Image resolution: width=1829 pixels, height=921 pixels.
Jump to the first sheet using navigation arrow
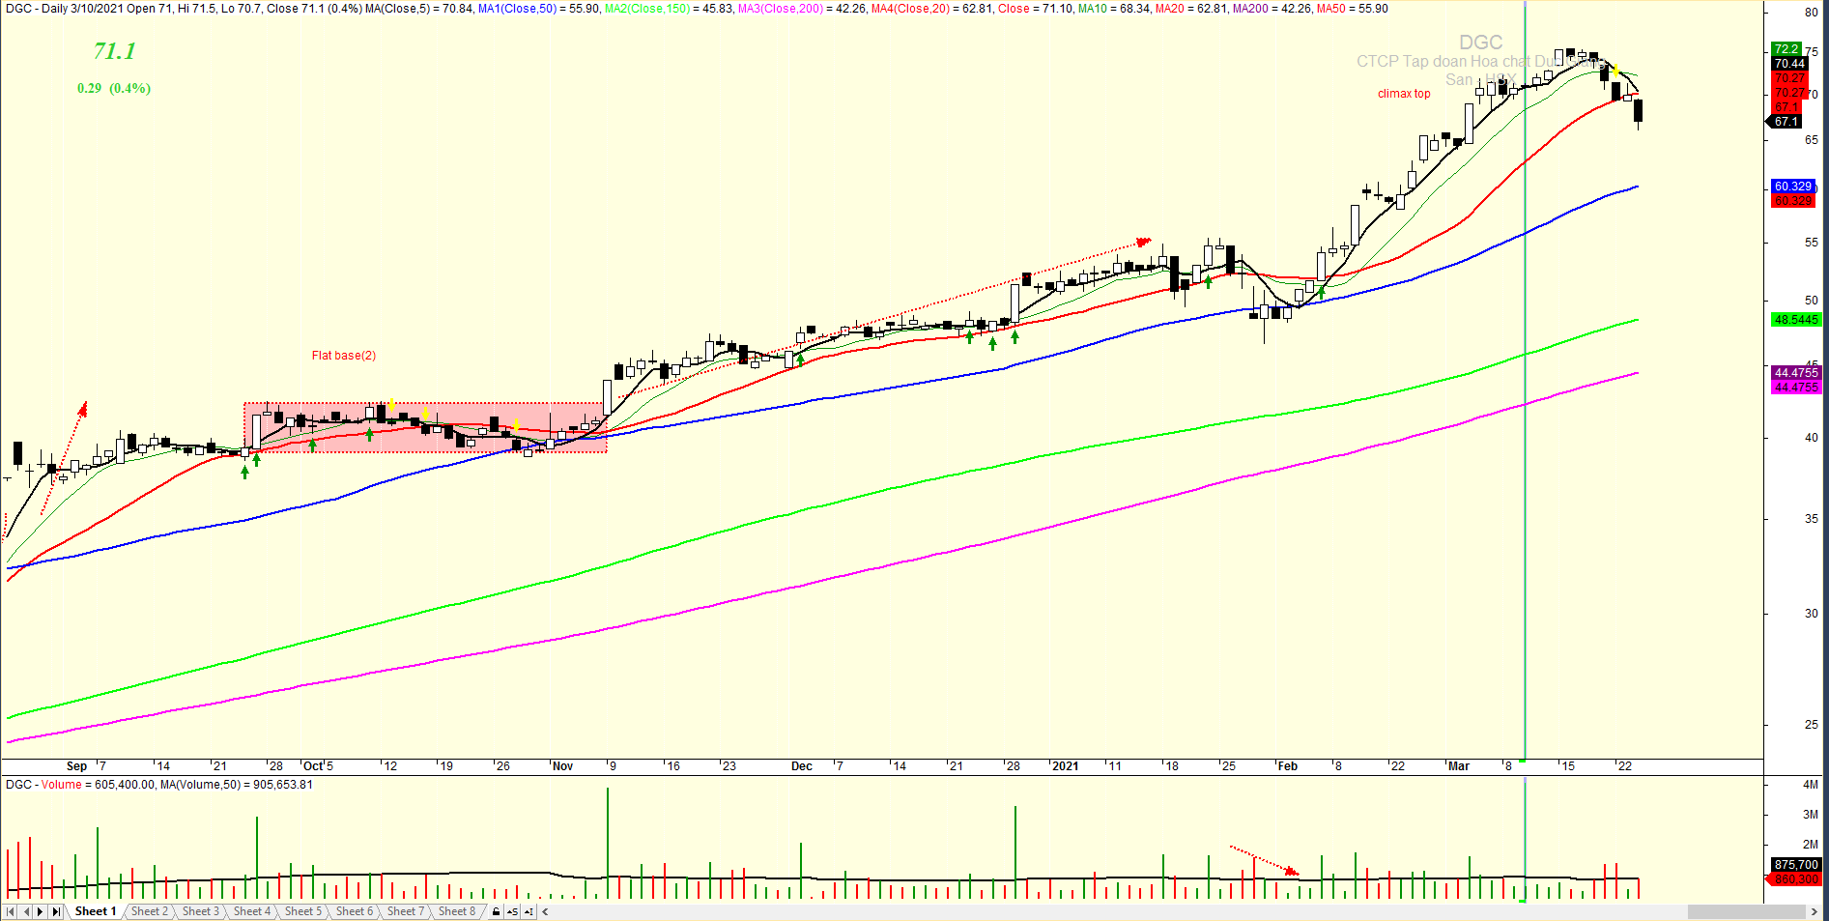[x=11, y=911]
